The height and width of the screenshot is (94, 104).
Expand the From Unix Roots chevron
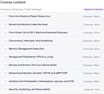[6, 16]
